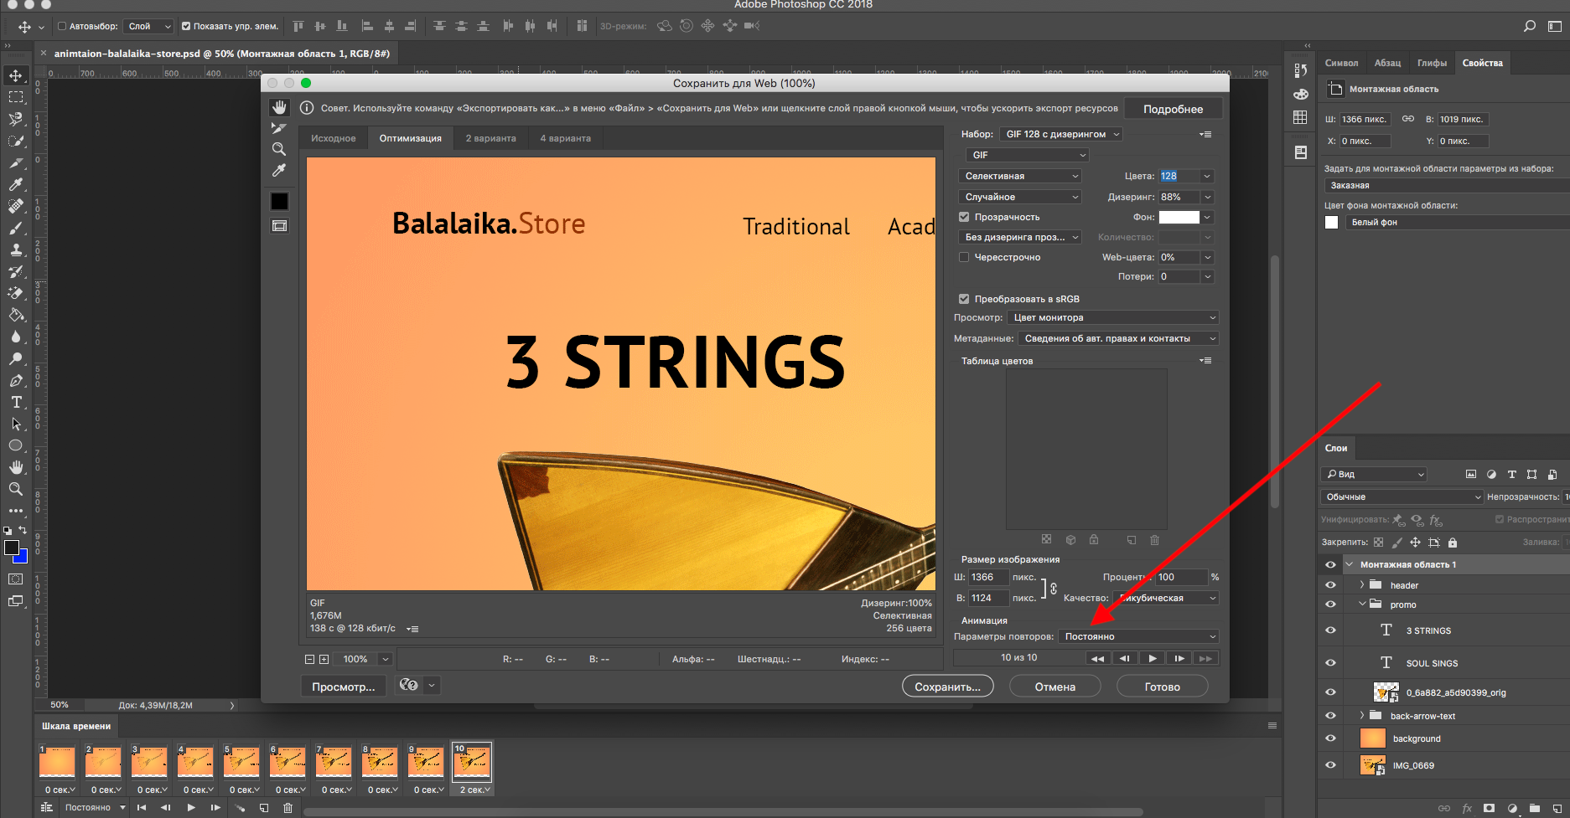Select the Clone Stamp tool
Image resolution: width=1570 pixels, height=818 pixels.
[16, 250]
